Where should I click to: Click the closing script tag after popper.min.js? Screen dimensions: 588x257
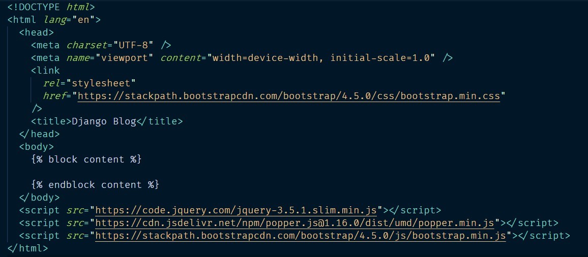click(532, 223)
